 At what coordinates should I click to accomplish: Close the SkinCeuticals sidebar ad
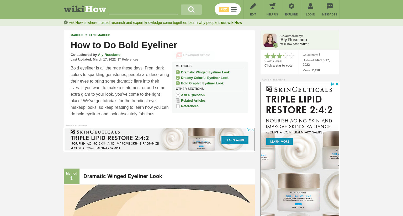[337, 84]
